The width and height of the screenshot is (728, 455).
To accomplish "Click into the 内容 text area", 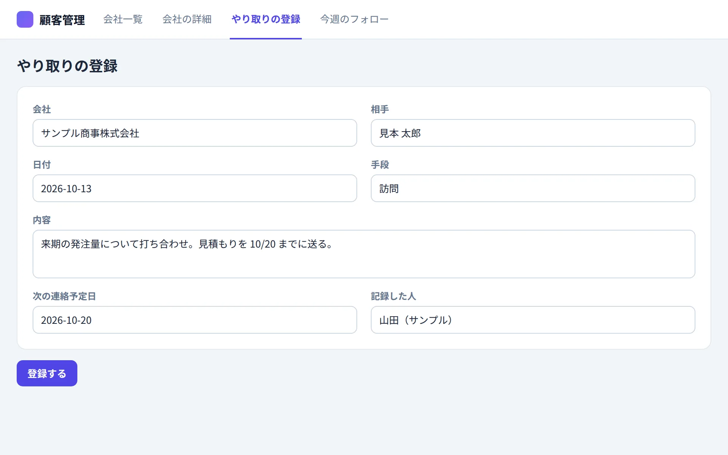I will click(364, 254).
